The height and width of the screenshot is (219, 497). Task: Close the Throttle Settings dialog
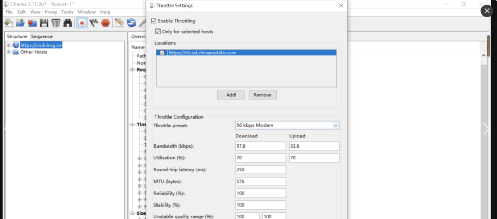[x=341, y=6]
